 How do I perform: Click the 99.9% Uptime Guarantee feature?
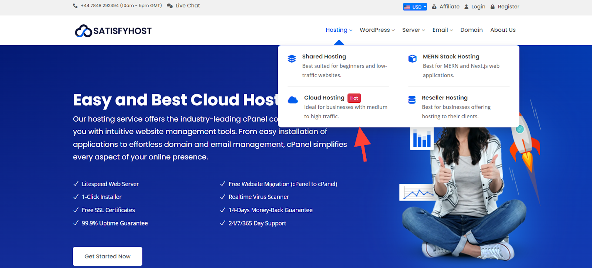[x=115, y=223]
